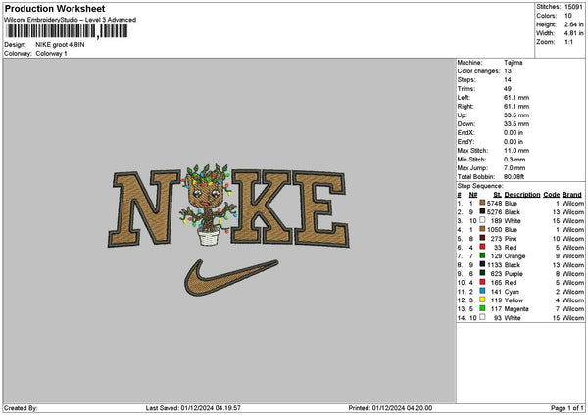Click the 'EndX:' label
Viewport: 588px width, 415px height.
coord(465,132)
